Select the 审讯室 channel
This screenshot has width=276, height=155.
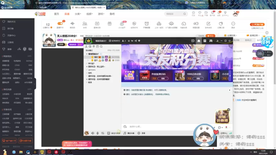(91, 63)
